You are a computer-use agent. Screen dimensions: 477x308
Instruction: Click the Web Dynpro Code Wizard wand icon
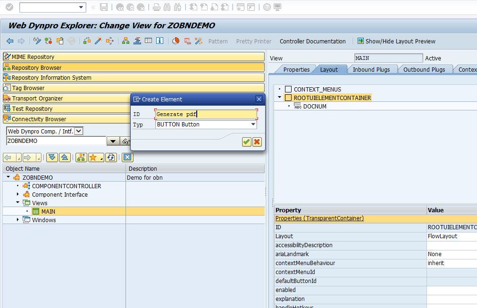coord(199,41)
